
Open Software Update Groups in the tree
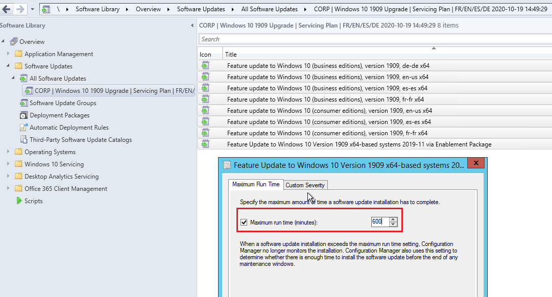pyautogui.click(x=63, y=103)
